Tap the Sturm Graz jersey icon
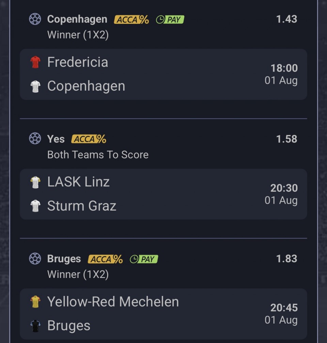 point(35,206)
